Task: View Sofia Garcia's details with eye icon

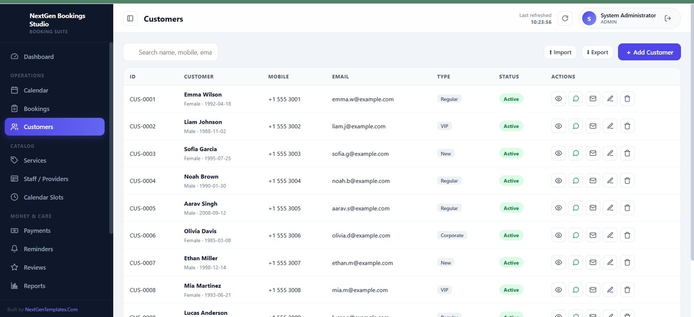Action: coord(559,153)
